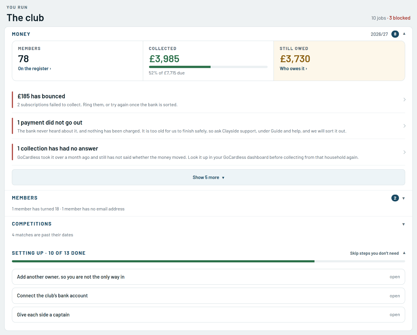Click the '10 jobs' count text
Image resolution: width=417 pixels, height=335 pixels.
(379, 18)
